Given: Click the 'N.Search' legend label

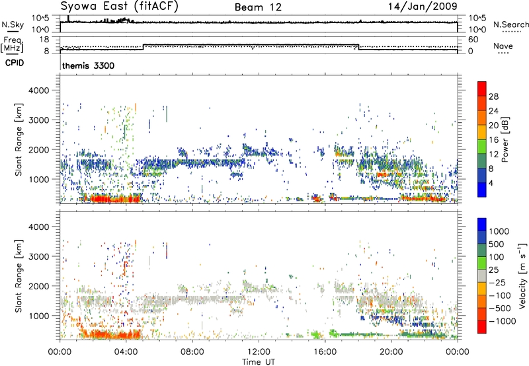Looking at the screenshot, I should pos(510,24).
